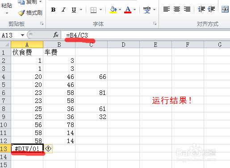Viewport: 230px width, 168px height.
Task: Click the phonetic guide wén icon
Action: tap(147, 10)
